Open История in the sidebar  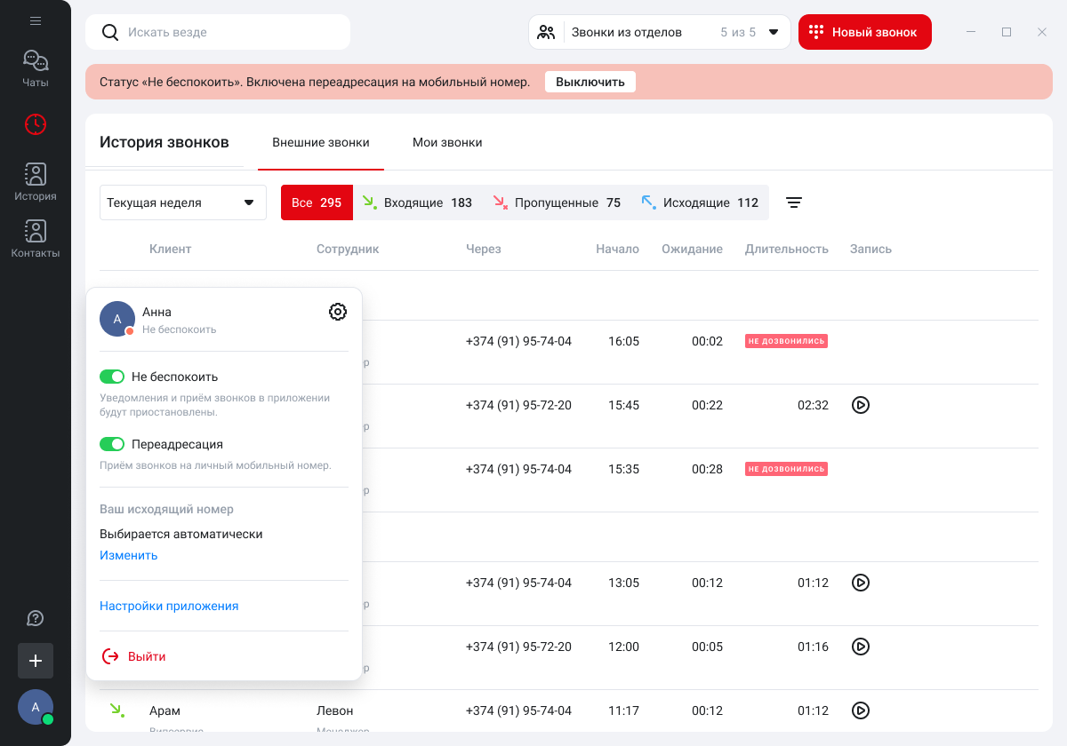tap(36, 182)
